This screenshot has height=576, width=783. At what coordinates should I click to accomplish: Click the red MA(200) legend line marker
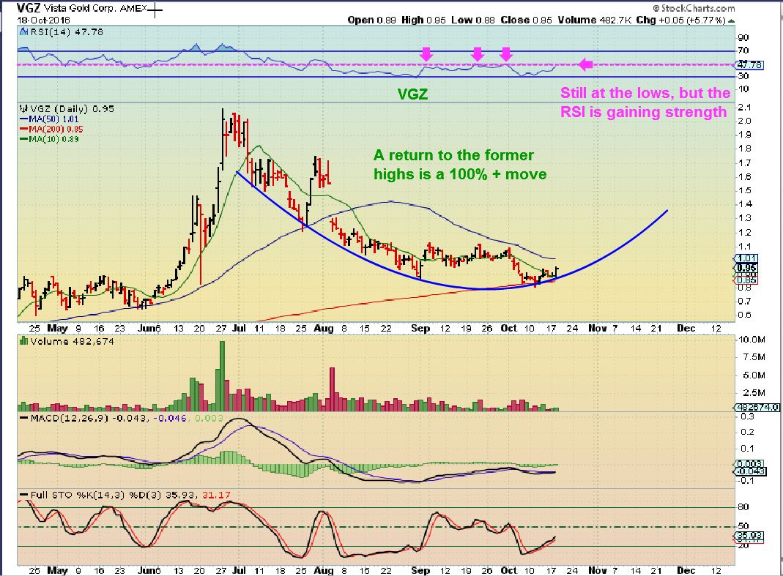click(x=24, y=129)
